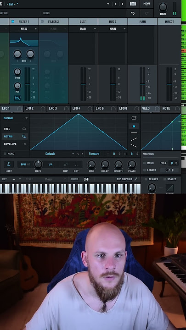
Task: Click the LFO 4 modulation source ring icon
Action: click(x=90, y=109)
